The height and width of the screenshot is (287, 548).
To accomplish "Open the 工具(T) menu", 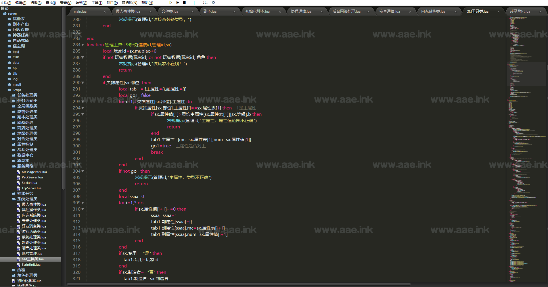I will pos(97,3).
